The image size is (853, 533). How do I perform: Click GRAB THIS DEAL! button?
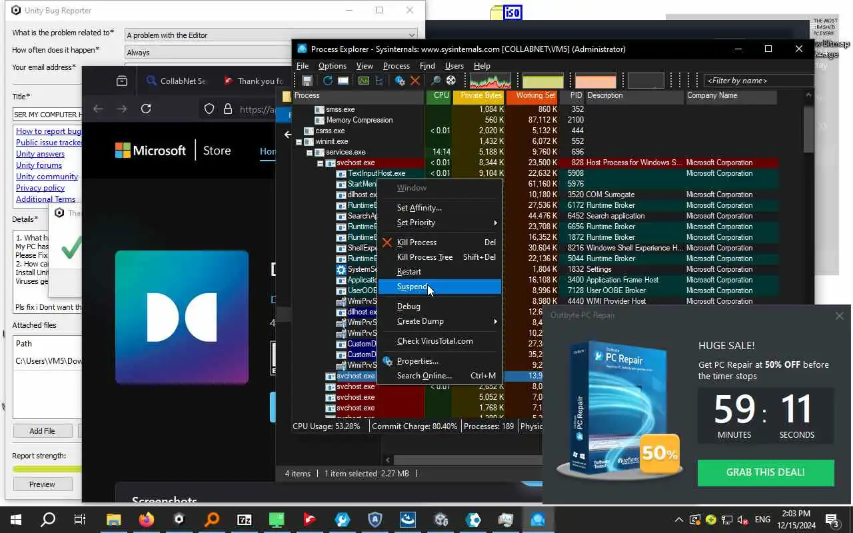point(766,472)
